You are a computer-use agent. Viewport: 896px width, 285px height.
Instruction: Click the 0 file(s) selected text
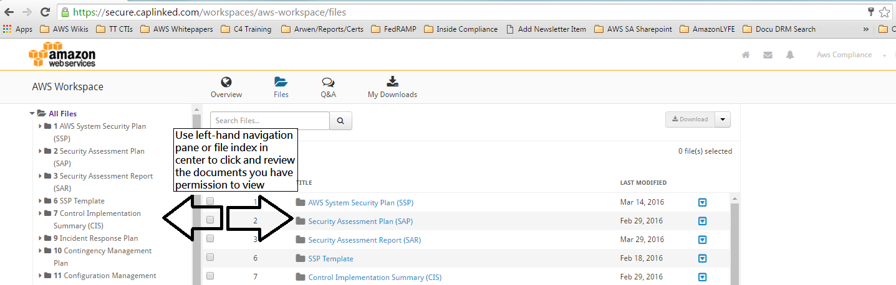click(705, 151)
